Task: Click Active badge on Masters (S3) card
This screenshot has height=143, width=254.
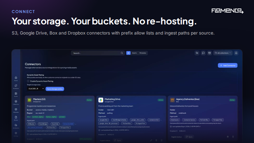Action: tap(89, 100)
